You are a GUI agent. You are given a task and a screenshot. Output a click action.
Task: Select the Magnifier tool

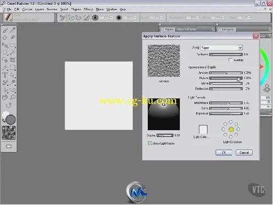pyautogui.click(x=13, y=97)
